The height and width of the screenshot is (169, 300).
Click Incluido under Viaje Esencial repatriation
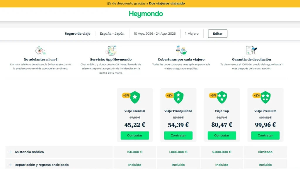(135, 165)
